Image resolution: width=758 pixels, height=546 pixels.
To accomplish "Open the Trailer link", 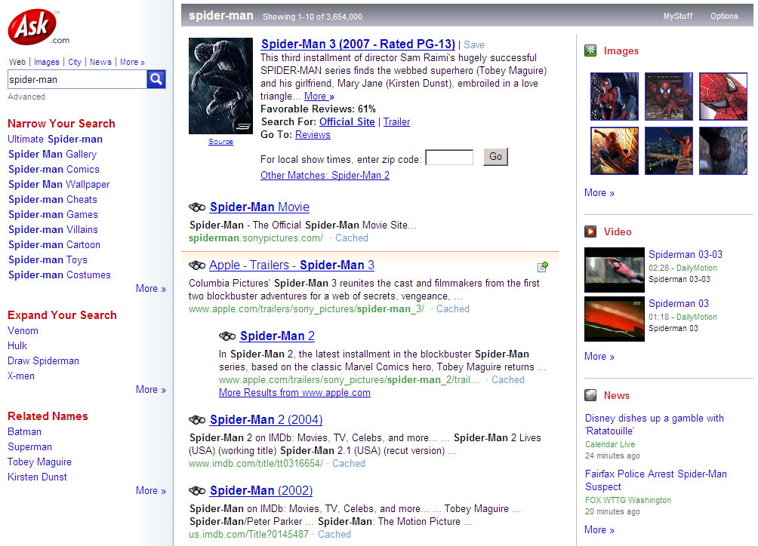I will tap(396, 121).
